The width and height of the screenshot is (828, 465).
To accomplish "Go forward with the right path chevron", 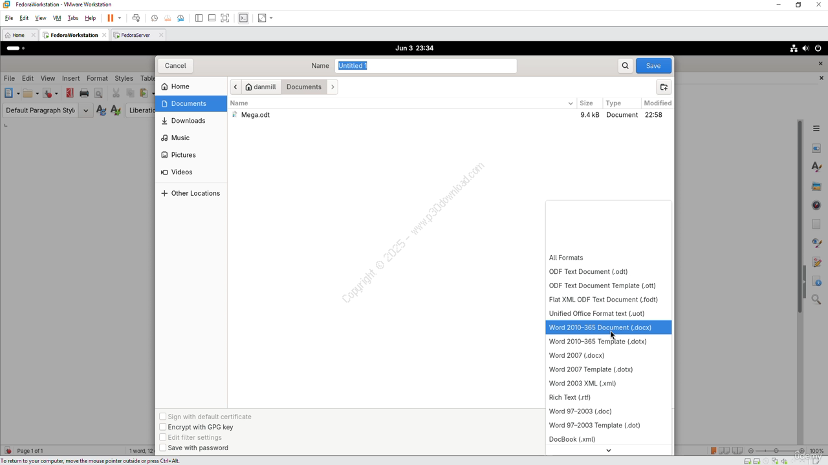I will pyautogui.click(x=332, y=87).
